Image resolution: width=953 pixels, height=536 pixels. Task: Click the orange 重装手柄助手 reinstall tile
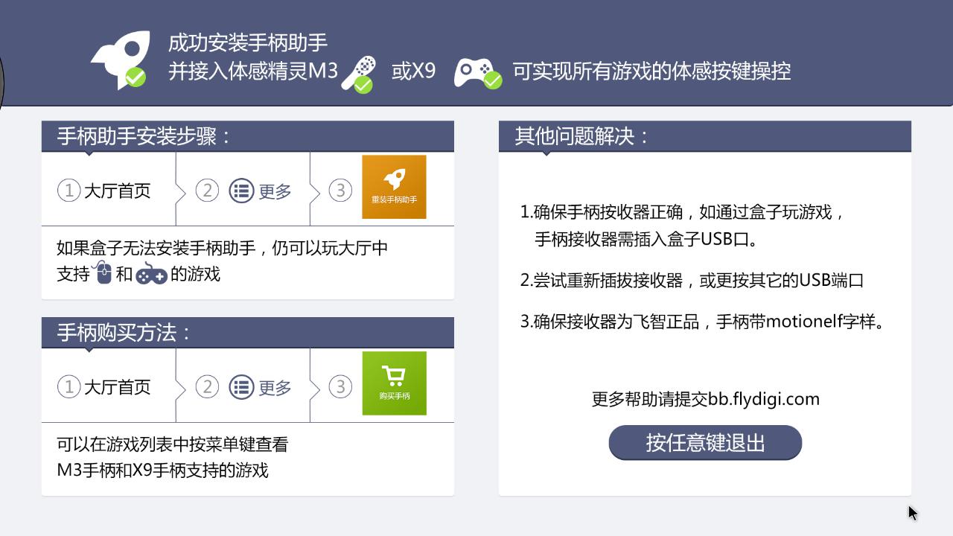pos(394,187)
